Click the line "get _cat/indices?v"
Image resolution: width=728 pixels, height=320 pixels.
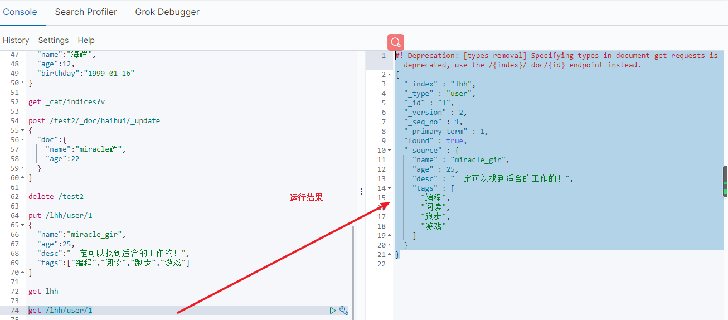coord(66,102)
